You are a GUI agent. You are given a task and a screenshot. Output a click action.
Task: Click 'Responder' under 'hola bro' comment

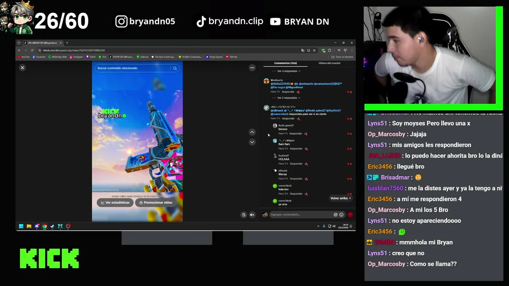(295, 194)
